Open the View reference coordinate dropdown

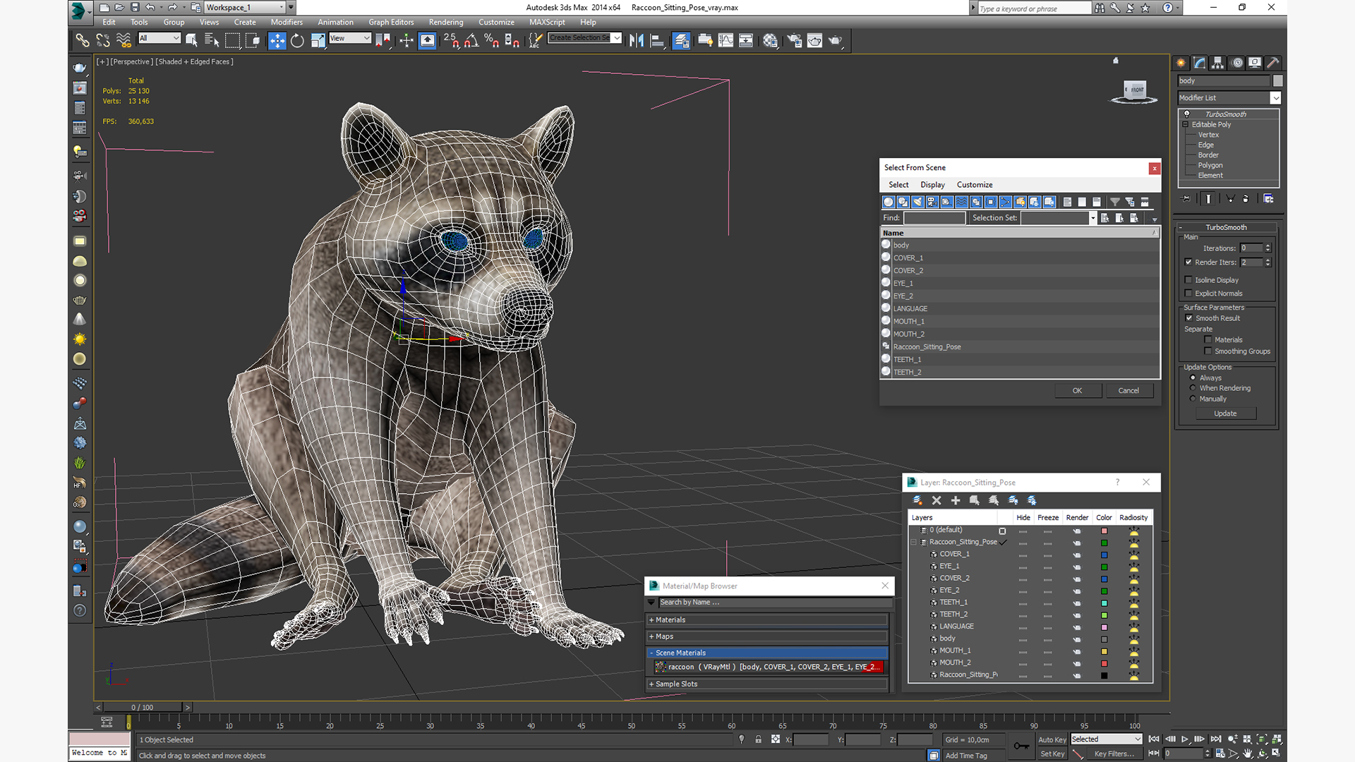pos(349,38)
